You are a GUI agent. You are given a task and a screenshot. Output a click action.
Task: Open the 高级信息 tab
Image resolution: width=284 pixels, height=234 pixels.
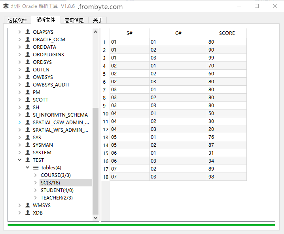pos(74,20)
